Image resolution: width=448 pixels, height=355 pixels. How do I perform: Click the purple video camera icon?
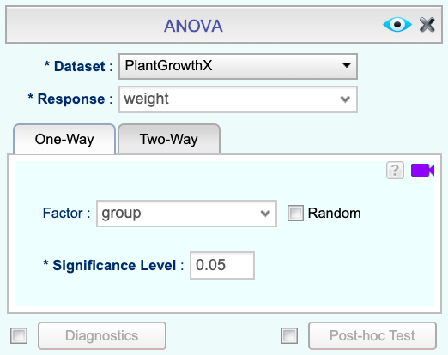pyautogui.click(x=422, y=171)
